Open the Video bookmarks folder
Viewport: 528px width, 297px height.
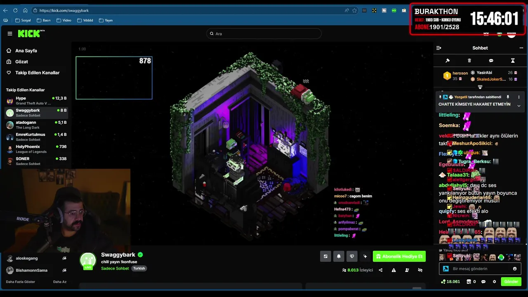64,20
